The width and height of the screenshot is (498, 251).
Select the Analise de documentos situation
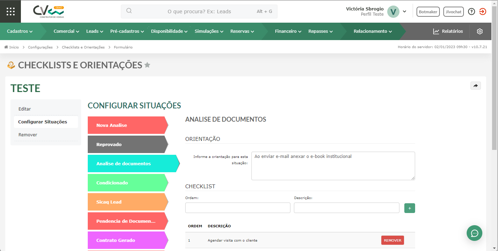click(134, 163)
